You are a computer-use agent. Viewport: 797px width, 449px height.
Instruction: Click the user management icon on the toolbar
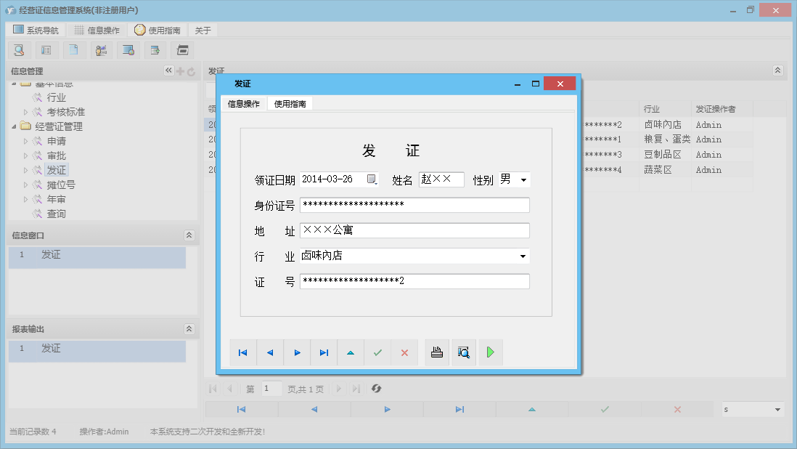click(101, 50)
